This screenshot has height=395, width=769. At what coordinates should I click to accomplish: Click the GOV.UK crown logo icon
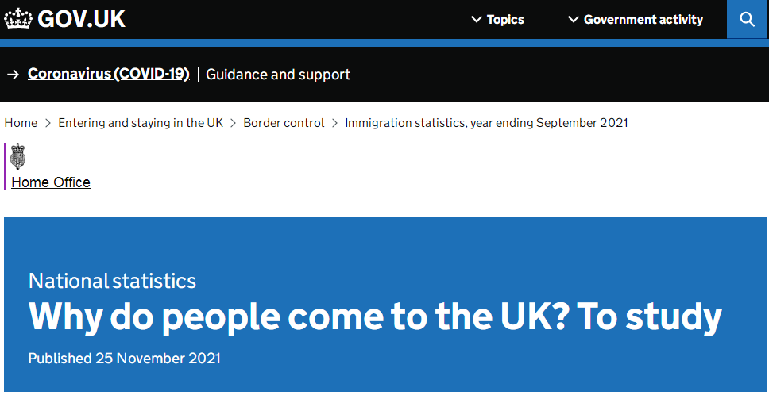pyautogui.click(x=18, y=20)
